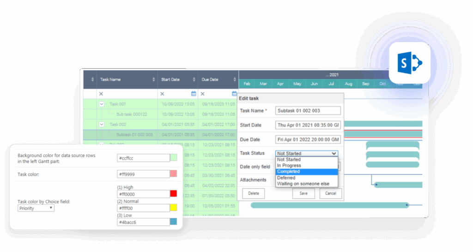Screen dimensions: 473x252
Task: Click the Cancel button in Edit task
Action: [x=330, y=193]
